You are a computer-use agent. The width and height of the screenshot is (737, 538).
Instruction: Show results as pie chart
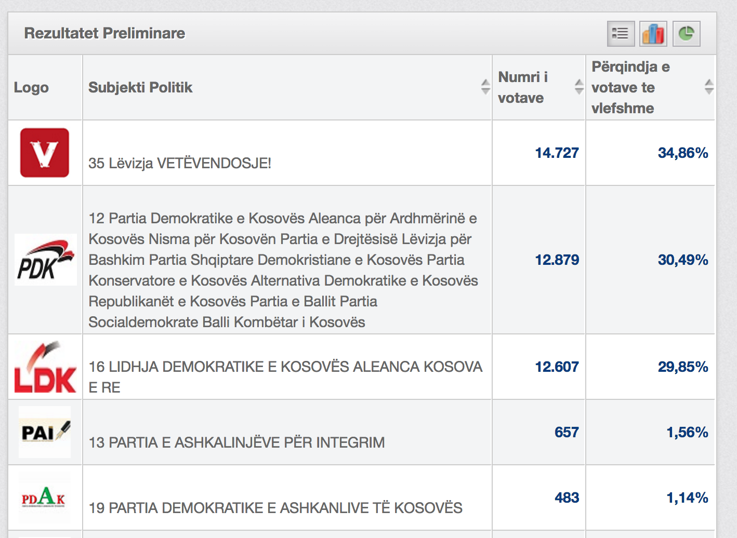(x=686, y=34)
